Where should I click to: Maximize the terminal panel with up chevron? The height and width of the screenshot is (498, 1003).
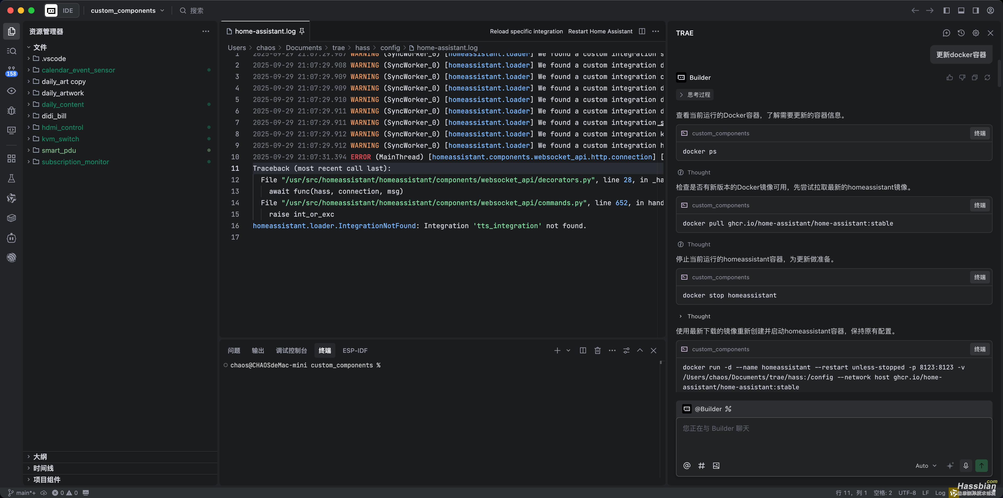tap(640, 350)
